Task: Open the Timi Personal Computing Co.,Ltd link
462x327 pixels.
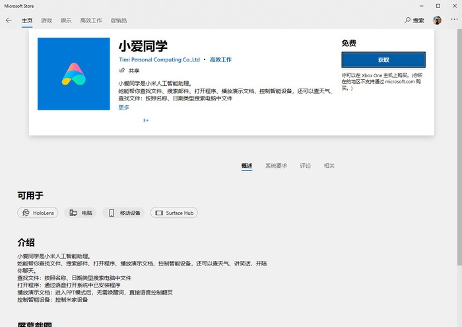Action: 159,59
